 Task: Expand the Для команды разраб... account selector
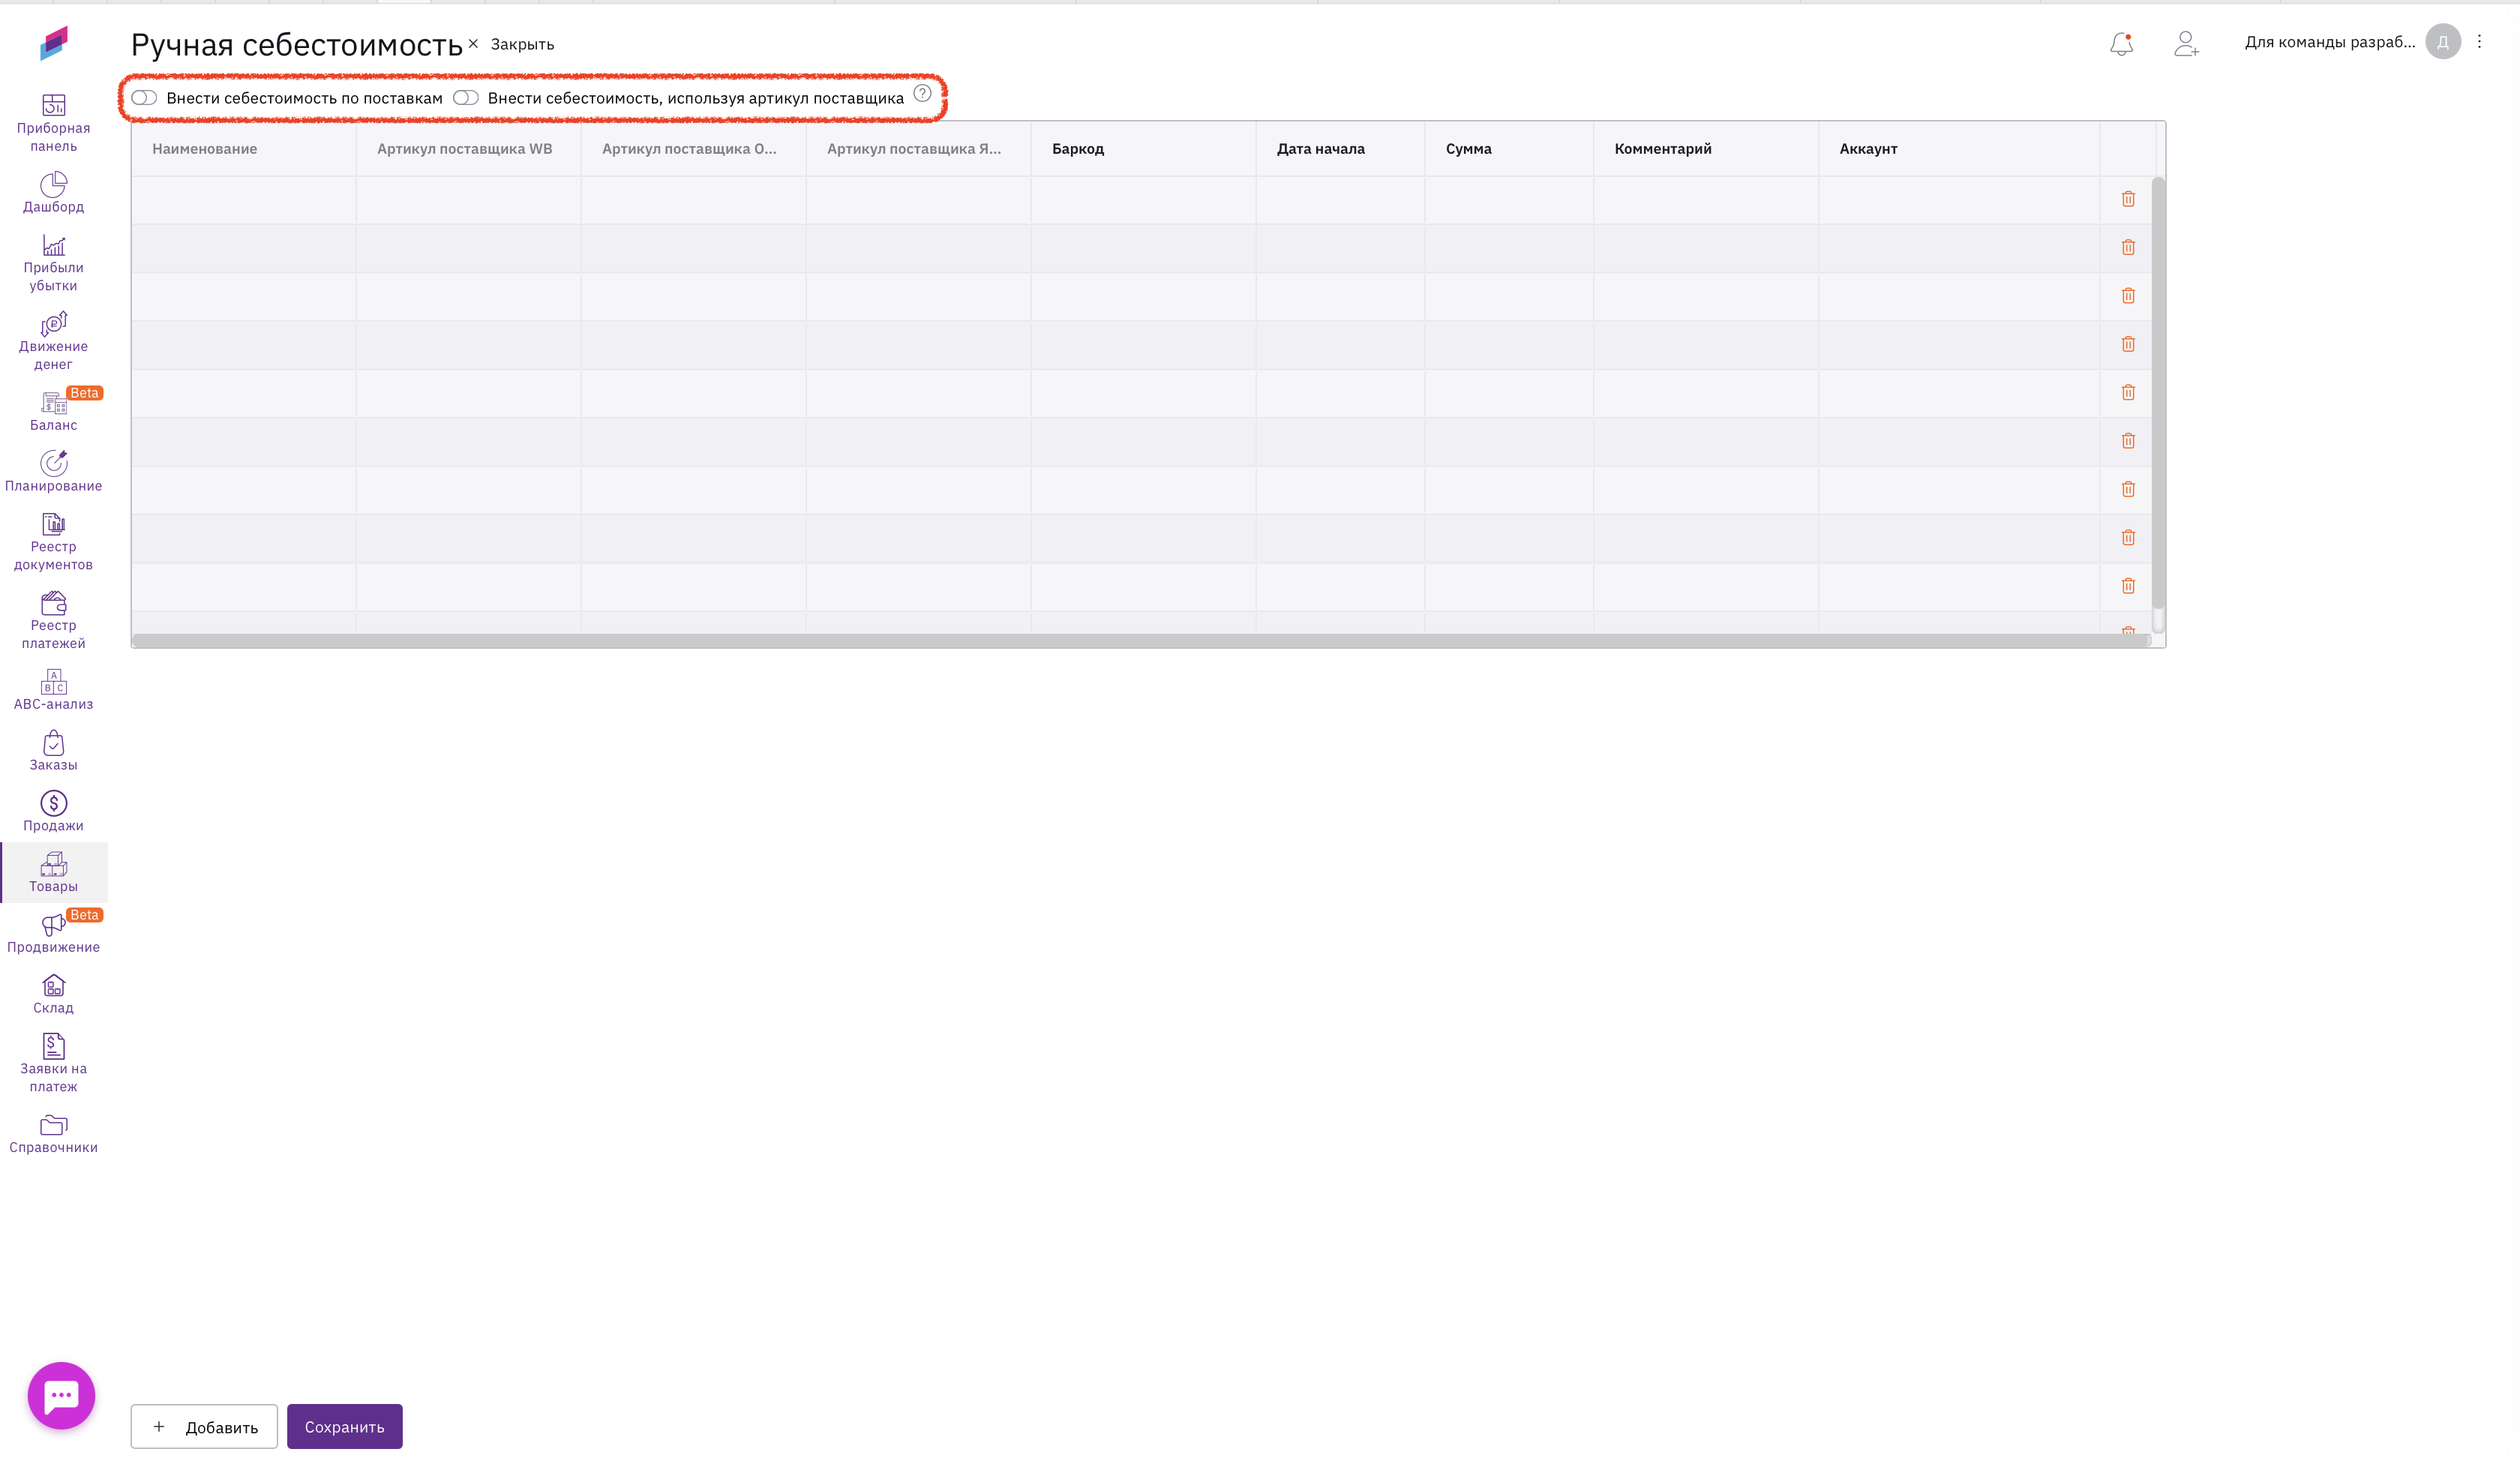[x=2329, y=42]
